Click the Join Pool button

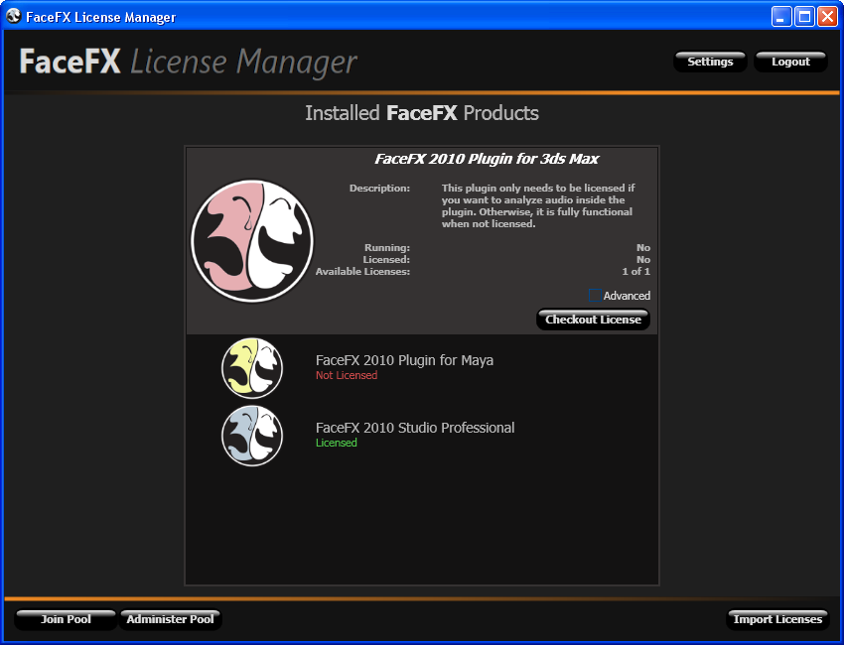[66, 619]
